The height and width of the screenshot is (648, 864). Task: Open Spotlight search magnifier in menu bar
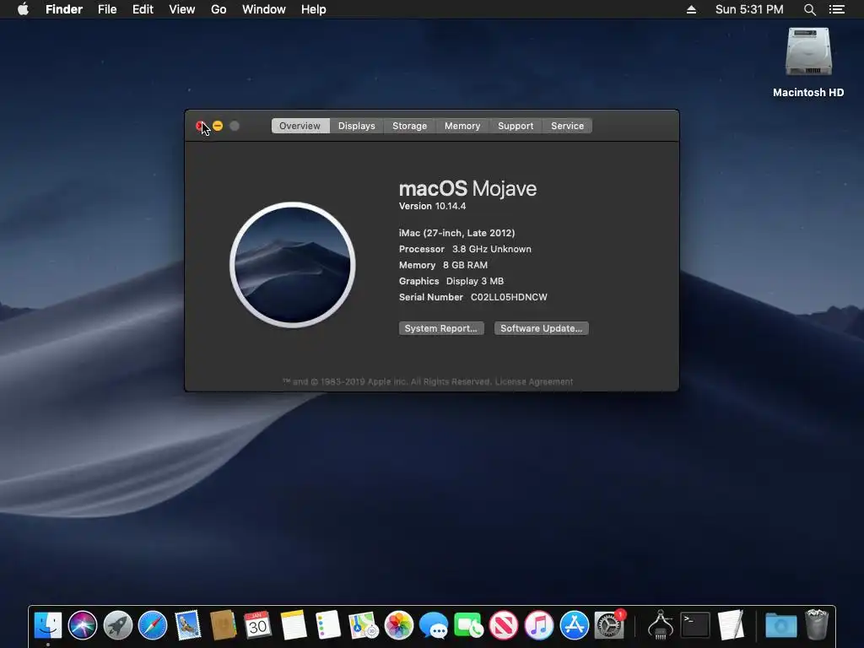[x=809, y=9]
